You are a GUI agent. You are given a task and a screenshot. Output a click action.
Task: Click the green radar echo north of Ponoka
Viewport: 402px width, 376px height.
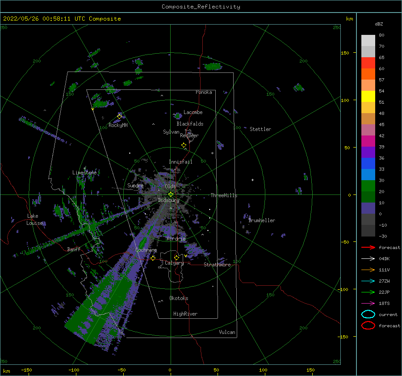pos(213,67)
